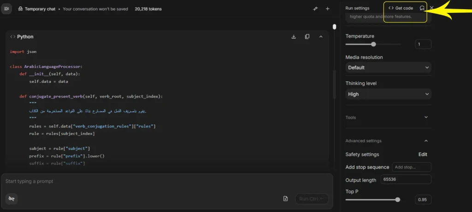Image resolution: width=472 pixels, height=212 pixels.
Task: Download the Python code block
Action: pos(294,37)
